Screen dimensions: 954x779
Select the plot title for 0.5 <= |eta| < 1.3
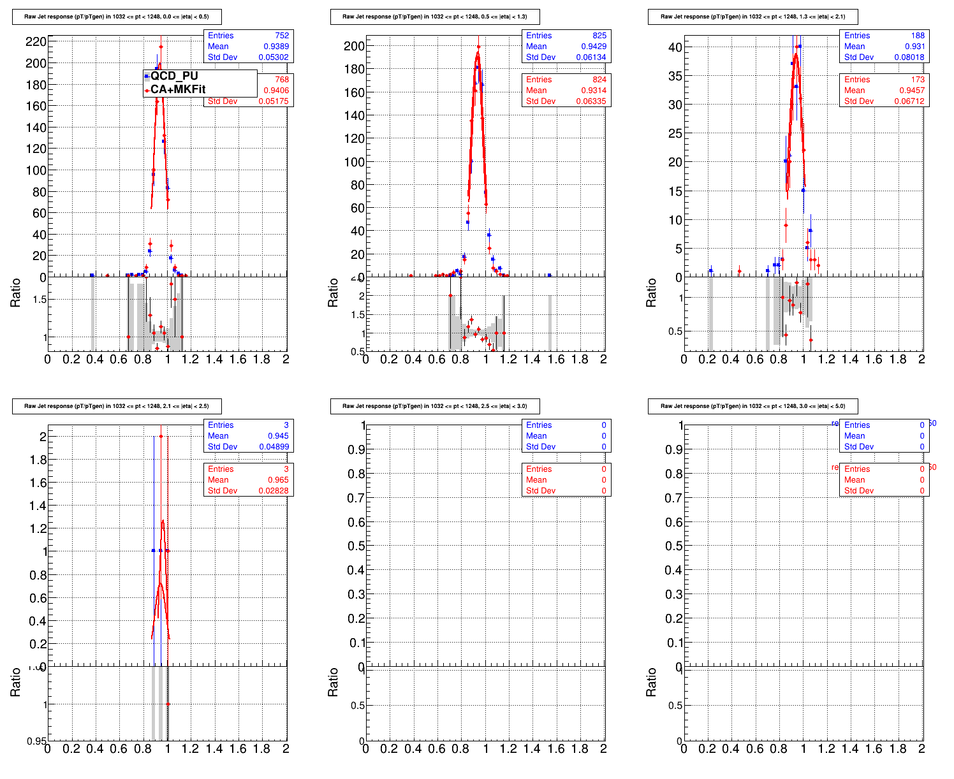coord(434,17)
